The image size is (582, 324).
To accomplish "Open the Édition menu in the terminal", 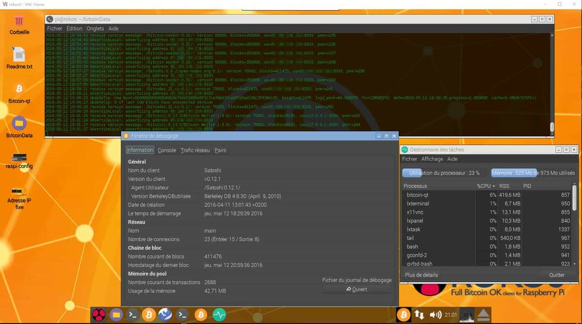I will coord(75,29).
